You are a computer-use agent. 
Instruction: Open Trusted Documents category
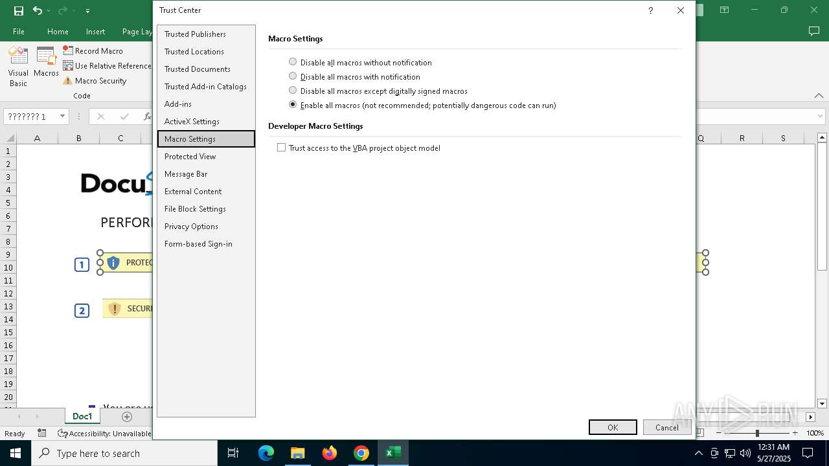point(206,69)
